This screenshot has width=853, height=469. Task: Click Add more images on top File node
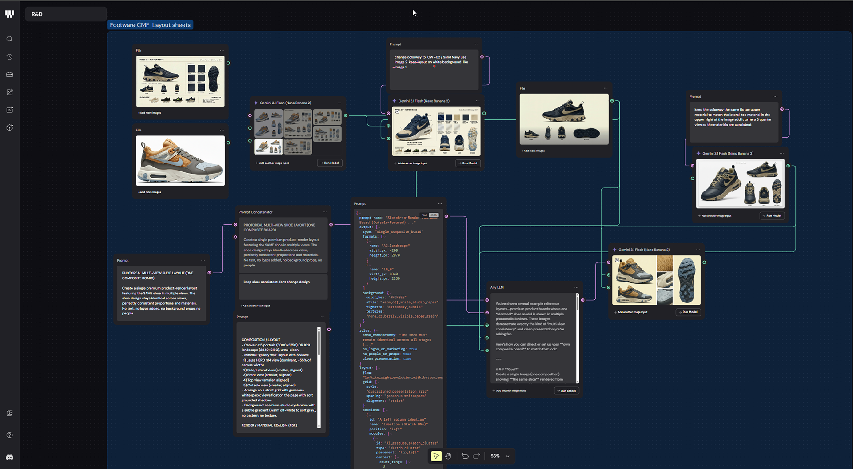pyautogui.click(x=150, y=113)
